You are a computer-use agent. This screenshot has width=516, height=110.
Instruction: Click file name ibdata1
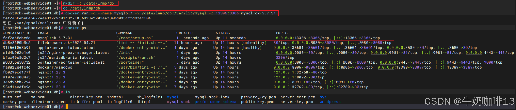(115, 97)
